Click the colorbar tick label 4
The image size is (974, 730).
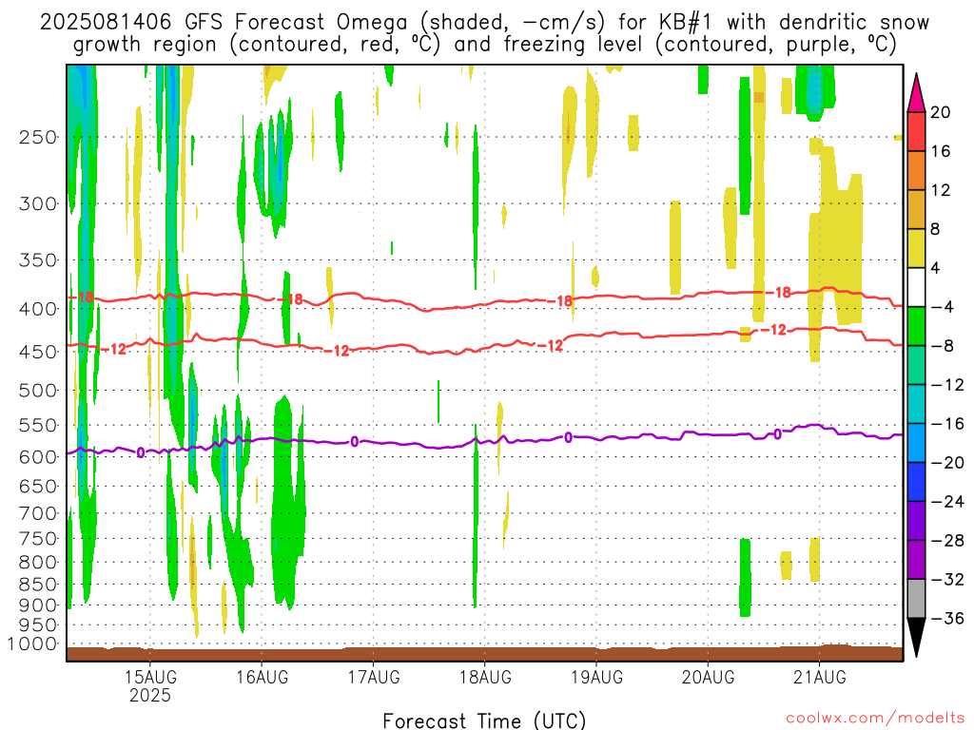[935, 269]
